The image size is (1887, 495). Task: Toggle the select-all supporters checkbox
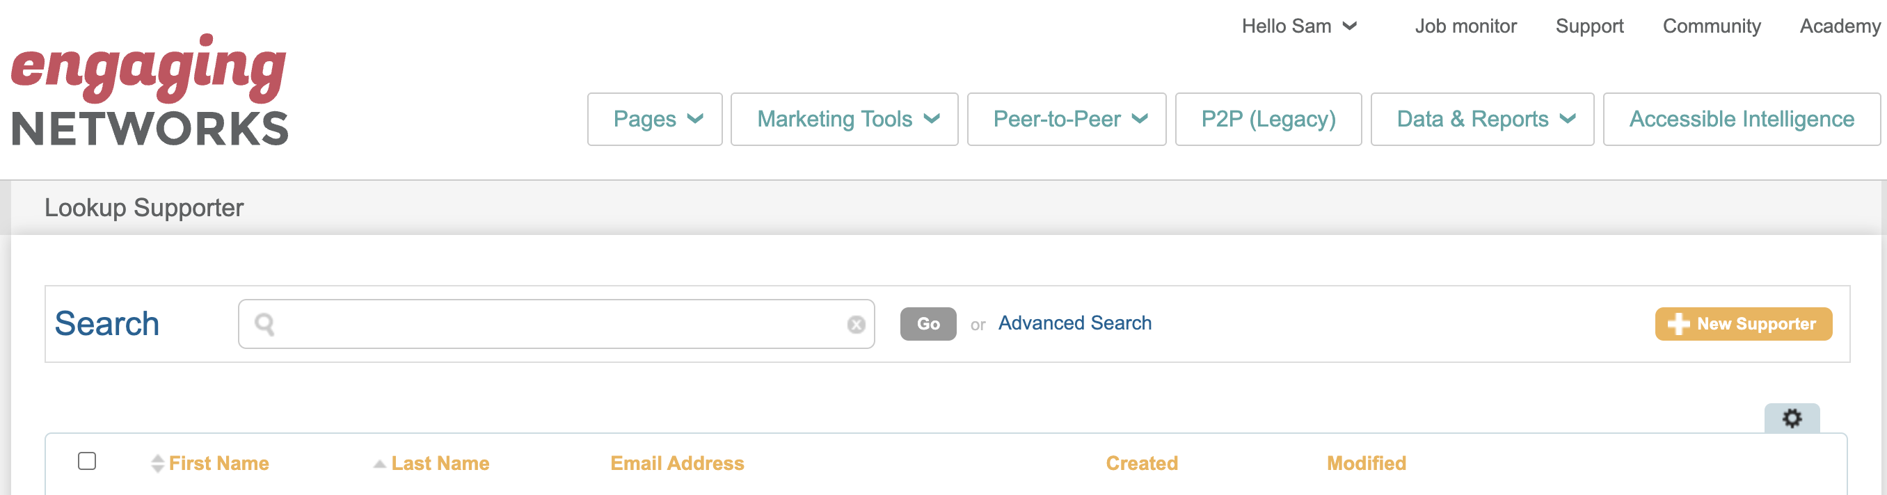[x=87, y=462]
